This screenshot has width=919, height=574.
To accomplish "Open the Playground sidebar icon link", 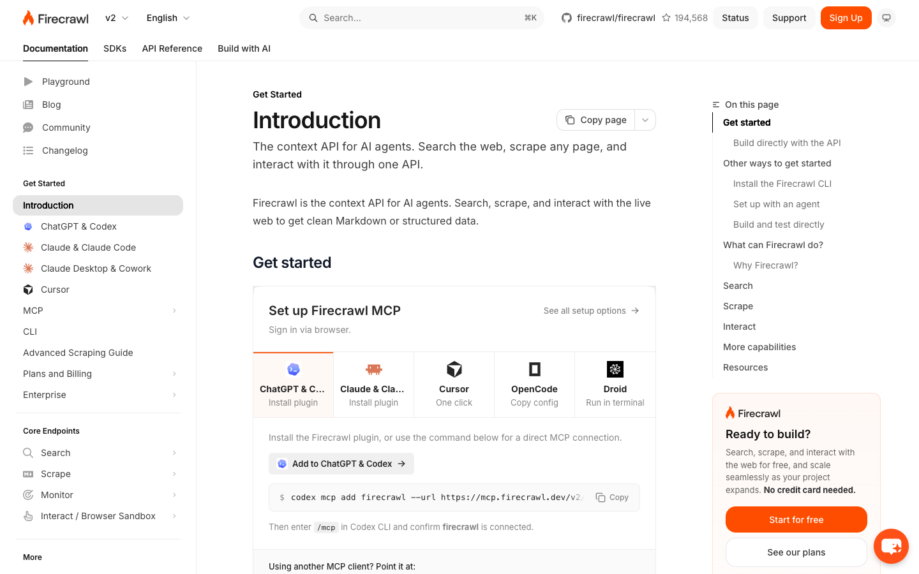I will pyautogui.click(x=28, y=82).
